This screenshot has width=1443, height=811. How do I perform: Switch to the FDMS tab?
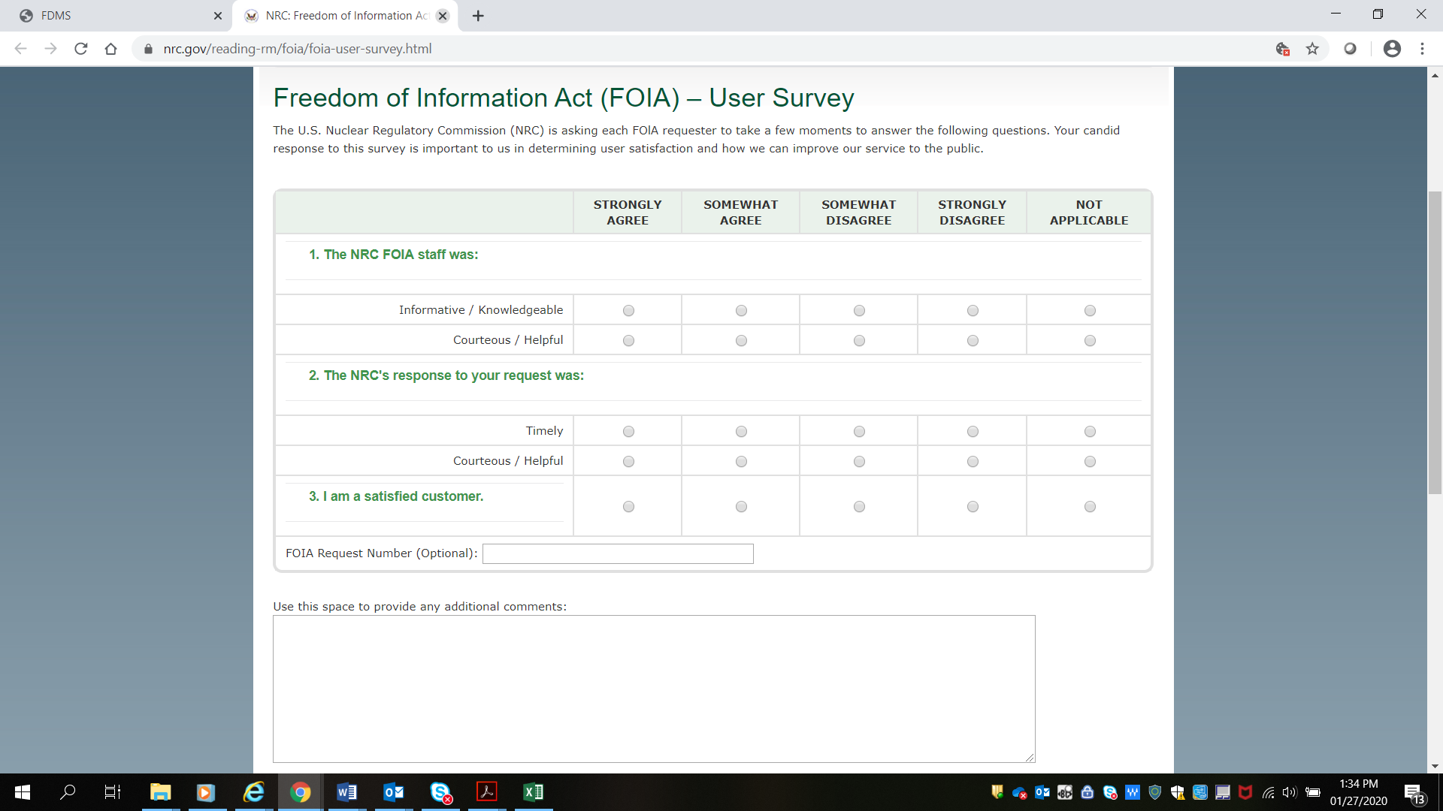pyautogui.click(x=113, y=16)
